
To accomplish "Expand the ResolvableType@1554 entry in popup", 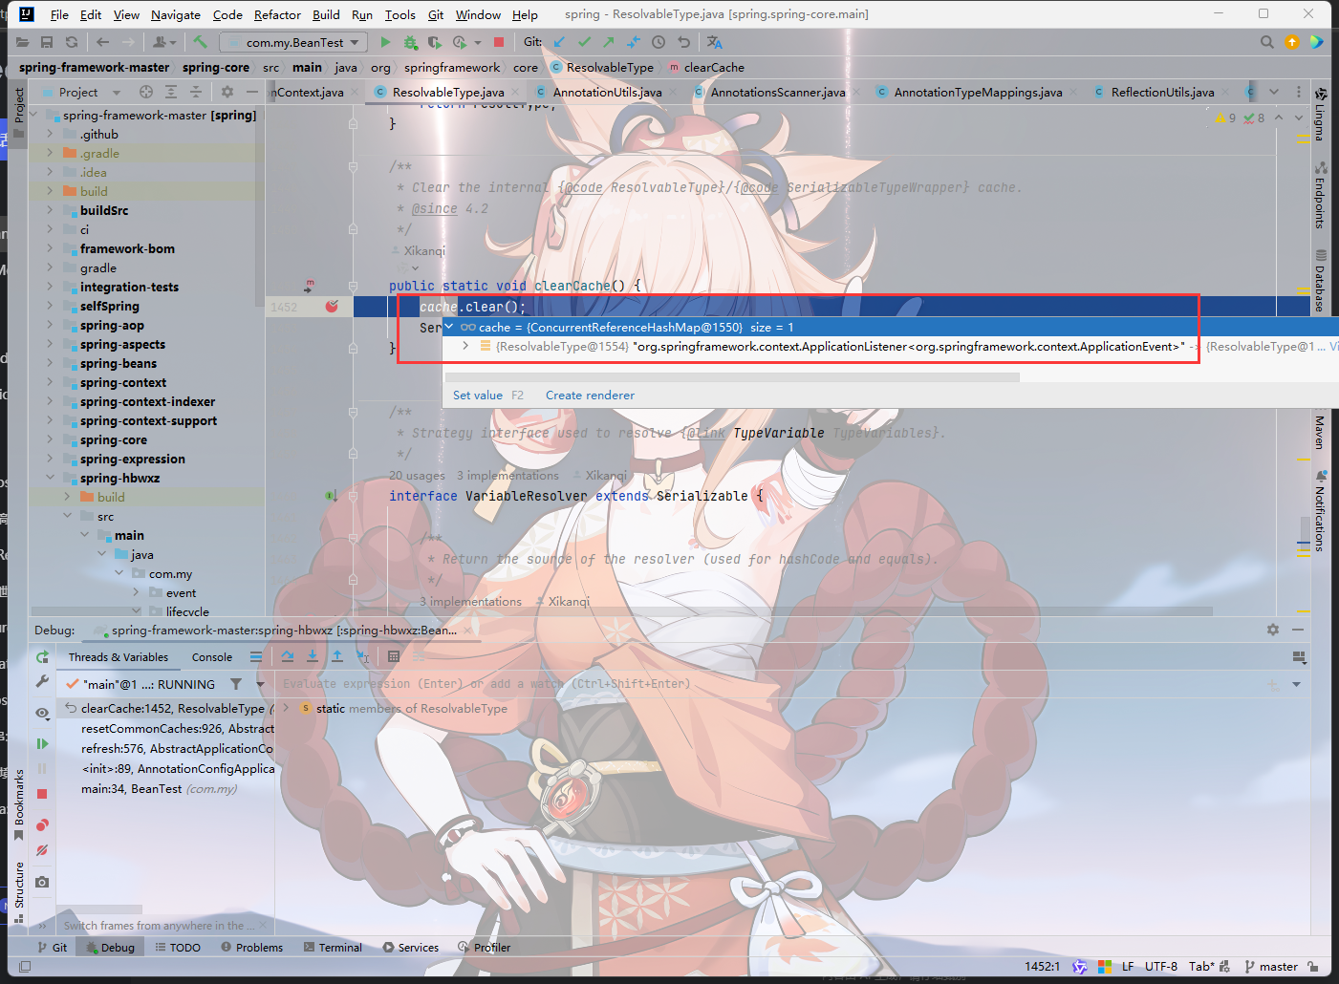I will click(465, 346).
